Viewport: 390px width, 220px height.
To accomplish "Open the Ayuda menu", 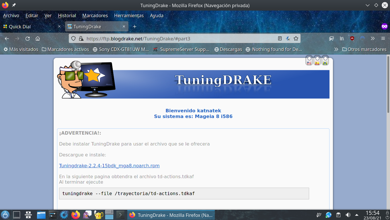I will pos(157,15).
